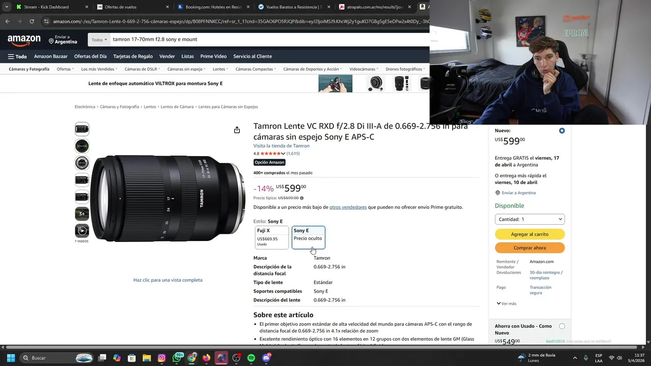The image size is (651, 366).
Task: Open the 3+ more images thumbnail
Action: (82, 213)
